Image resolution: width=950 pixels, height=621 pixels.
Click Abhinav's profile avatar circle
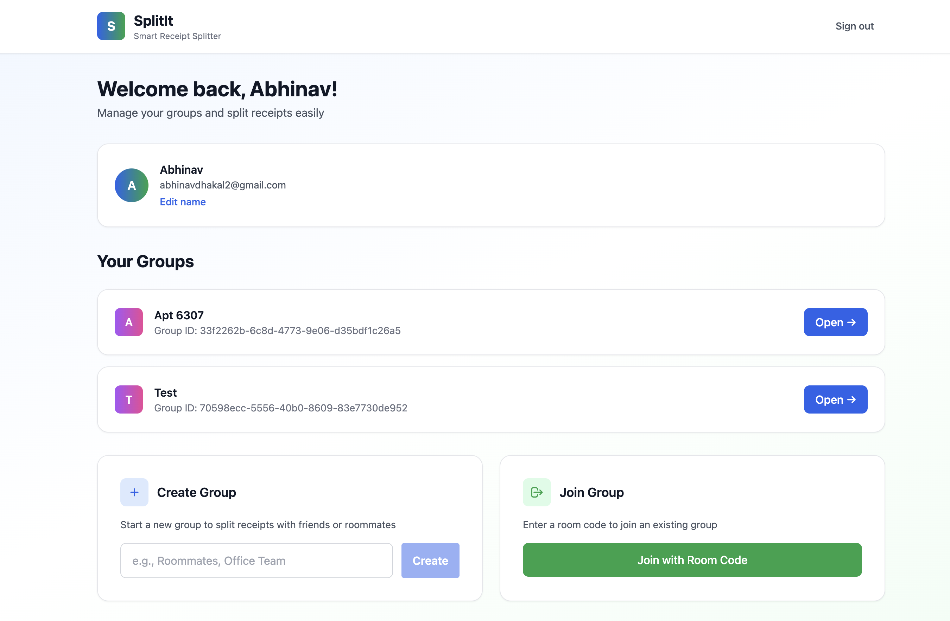tap(131, 185)
